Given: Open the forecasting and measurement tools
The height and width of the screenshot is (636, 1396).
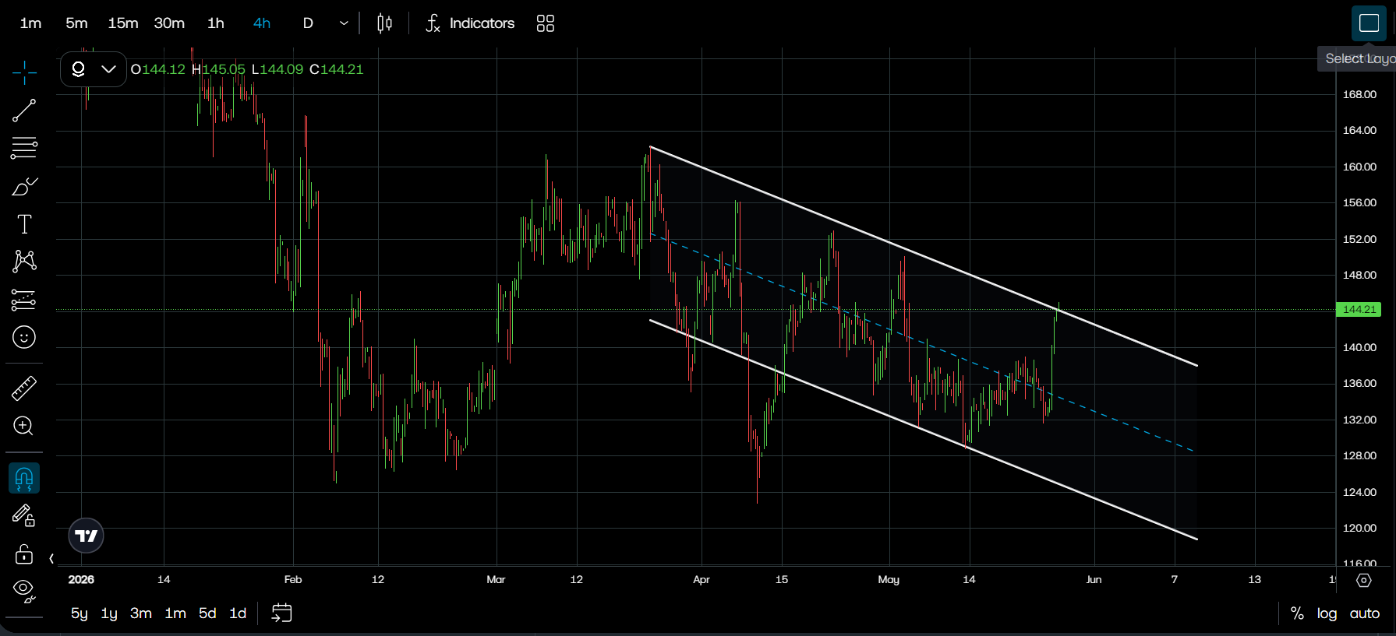Looking at the screenshot, I should 24,300.
